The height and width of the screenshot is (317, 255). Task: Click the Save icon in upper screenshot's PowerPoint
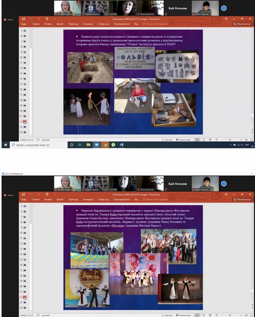23,19
